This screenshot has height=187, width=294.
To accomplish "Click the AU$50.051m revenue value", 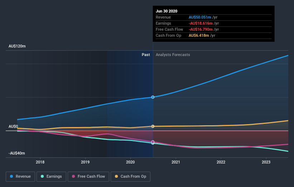I will [x=200, y=17].
